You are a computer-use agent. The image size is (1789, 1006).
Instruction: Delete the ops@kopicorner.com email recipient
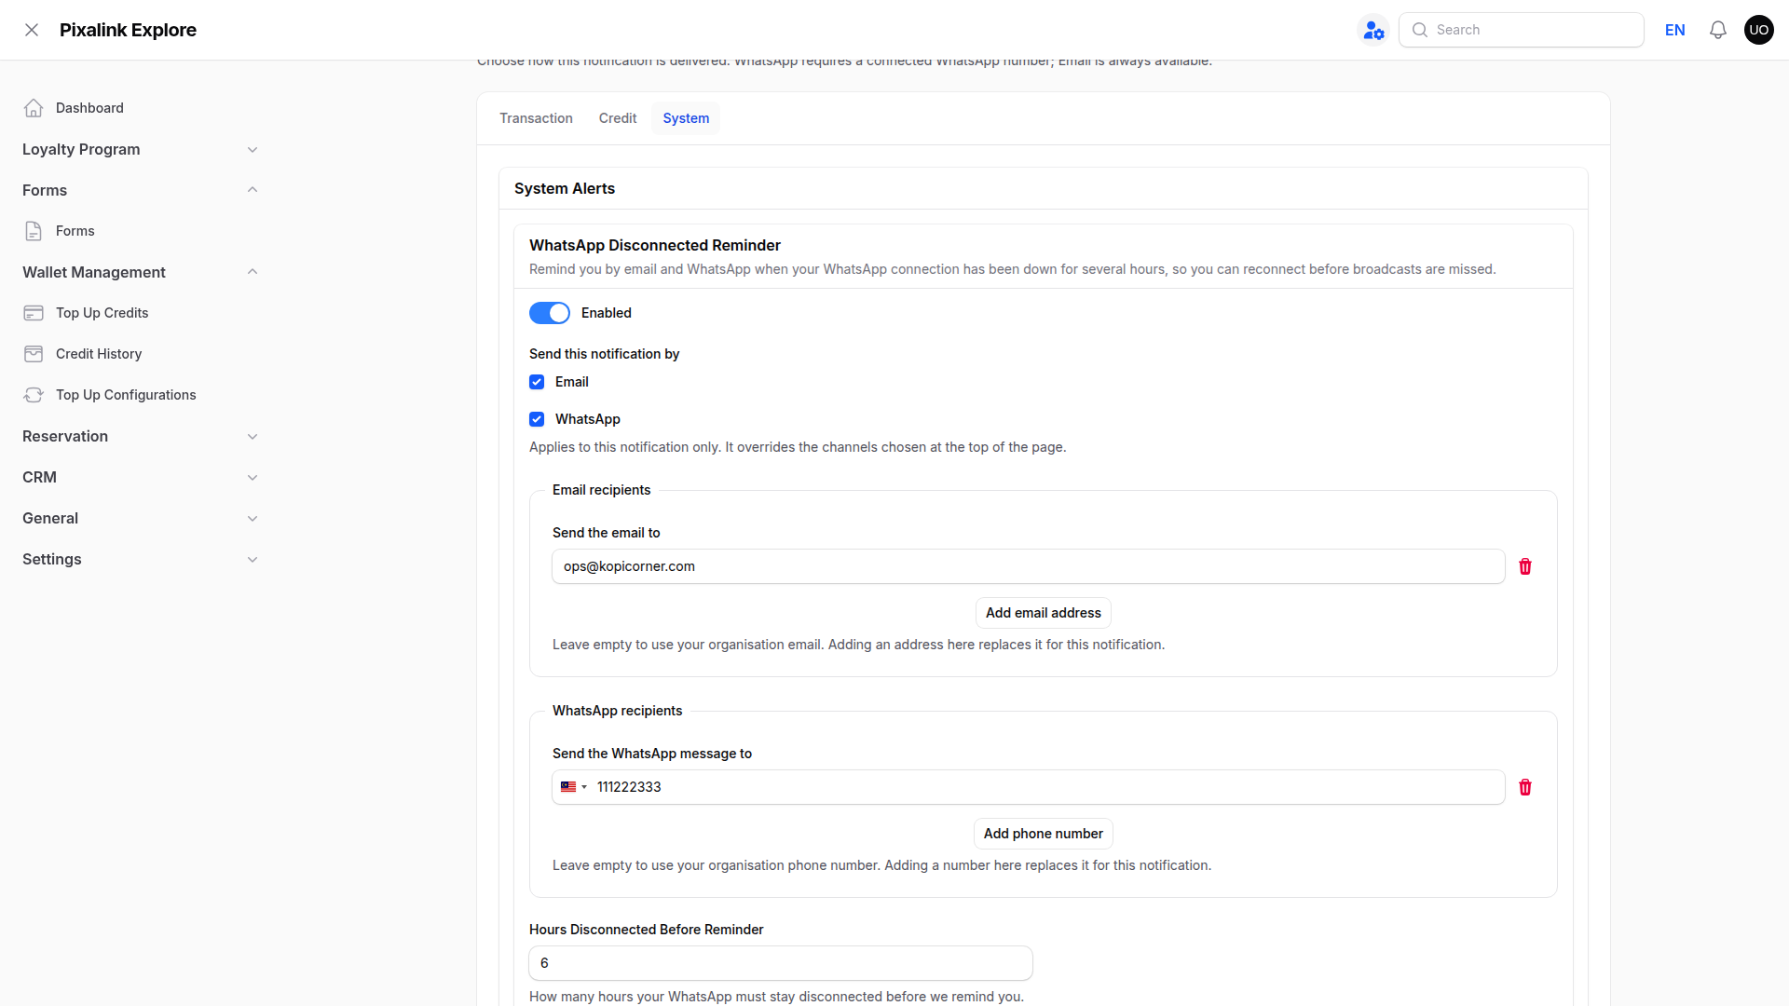(x=1525, y=566)
